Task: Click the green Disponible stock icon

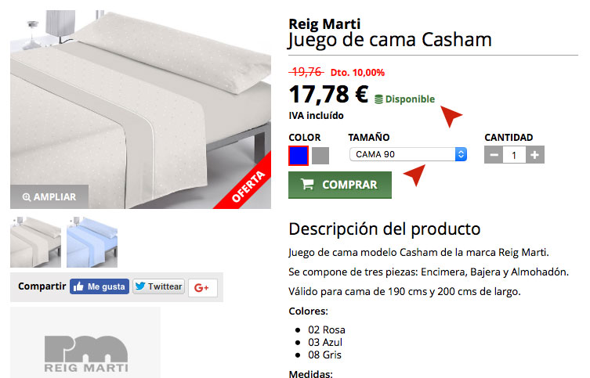Action: pyautogui.click(x=378, y=99)
